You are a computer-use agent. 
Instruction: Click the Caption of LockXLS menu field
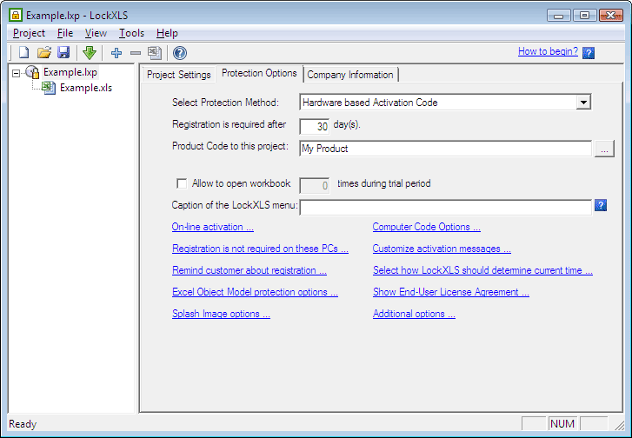[445, 207]
